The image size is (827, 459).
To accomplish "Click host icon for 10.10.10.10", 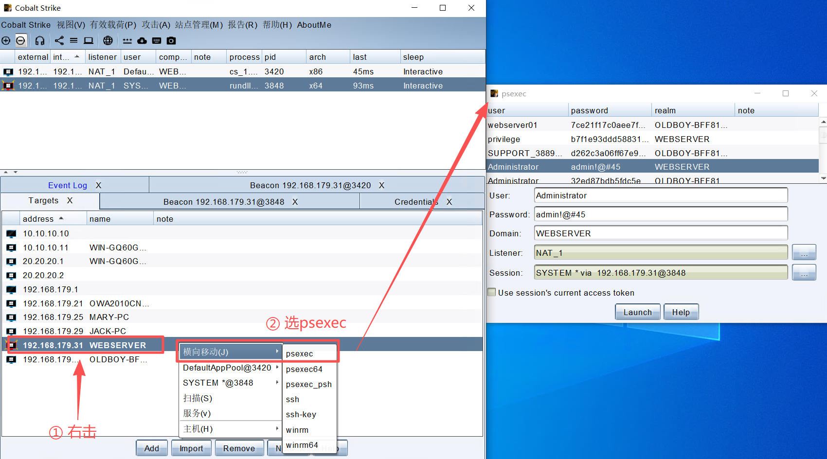I will coord(11,234).
